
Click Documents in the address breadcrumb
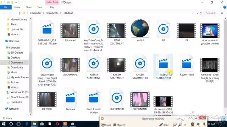point(52,13)
